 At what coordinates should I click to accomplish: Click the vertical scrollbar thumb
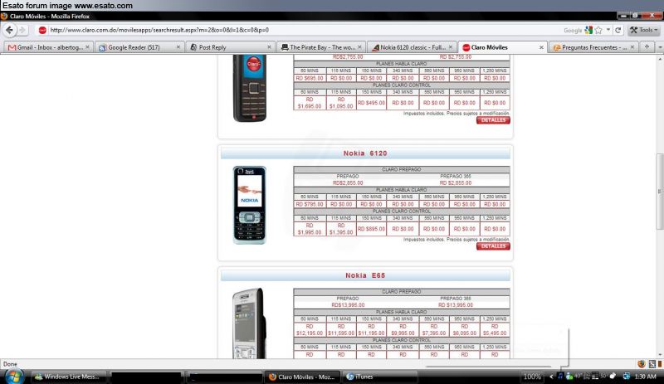pyautogui.click(x=660, y=192)
